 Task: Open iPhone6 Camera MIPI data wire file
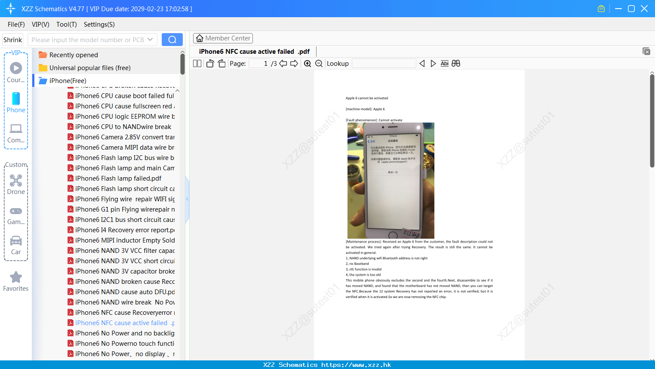tap(121, 148)
